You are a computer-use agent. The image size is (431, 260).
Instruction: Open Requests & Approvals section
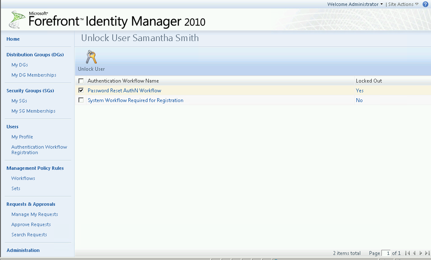pos(31,204)
